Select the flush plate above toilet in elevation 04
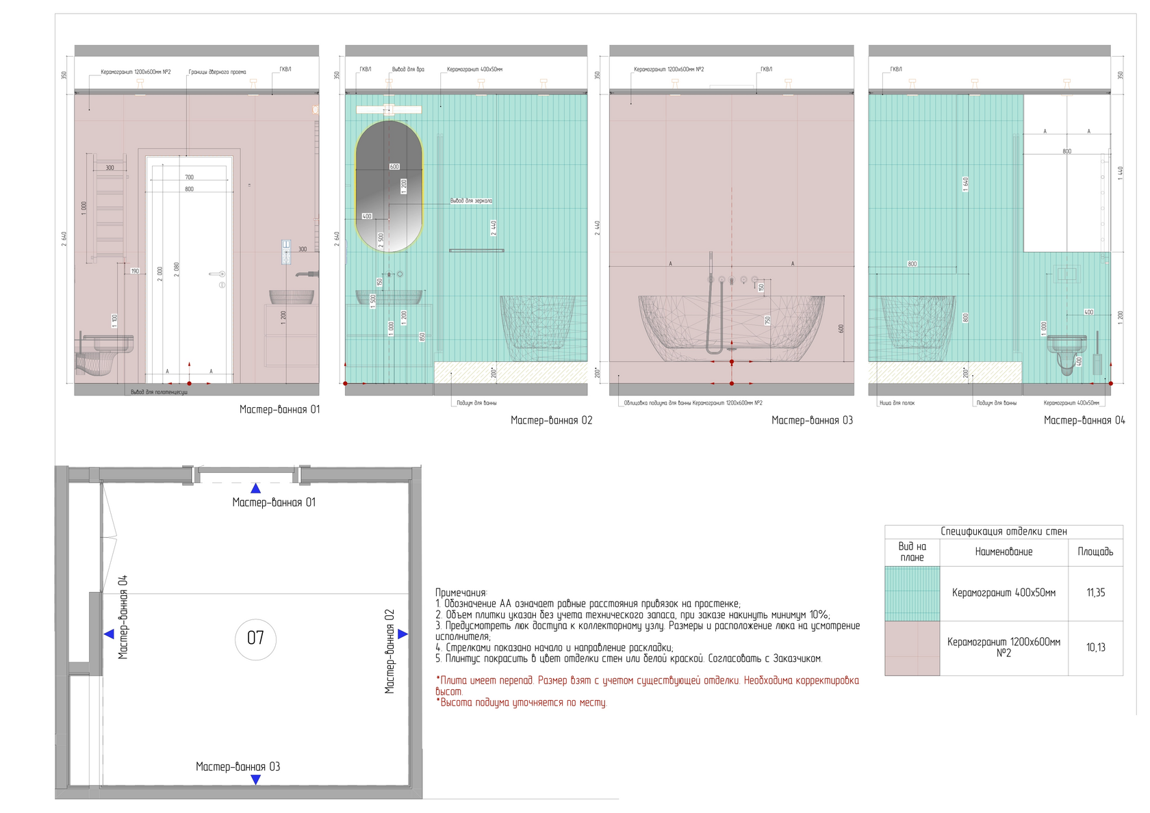The image size is (1150, 813). [1068, 275]
